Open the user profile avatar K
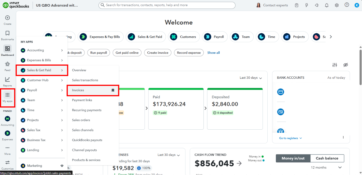 tap(357, 5)
